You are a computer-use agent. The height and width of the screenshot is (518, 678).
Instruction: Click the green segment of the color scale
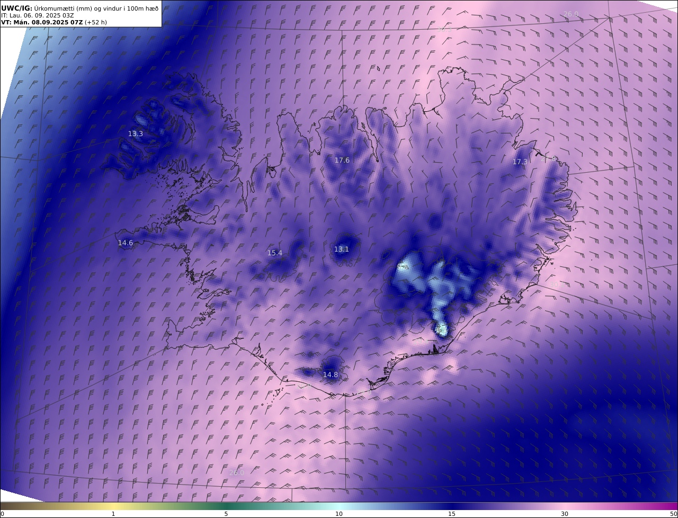[226, 506]
